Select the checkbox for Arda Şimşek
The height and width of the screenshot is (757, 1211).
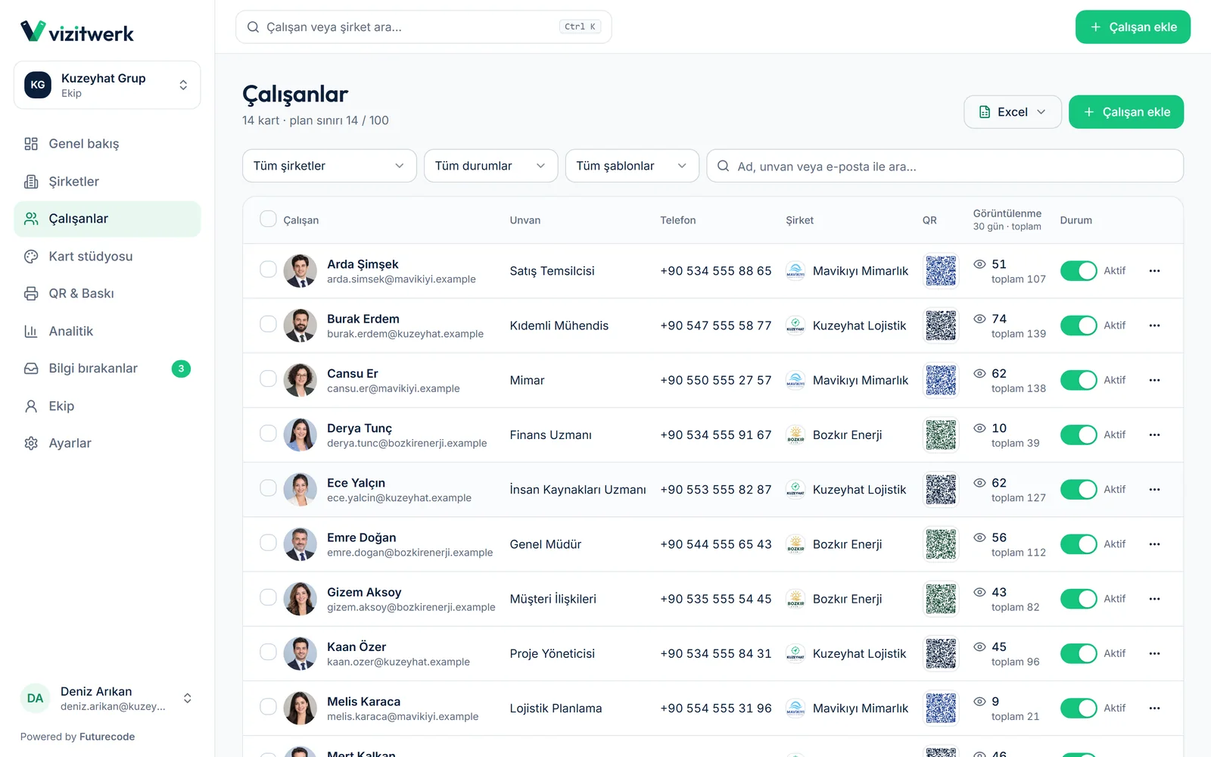(x=268, y=269)
